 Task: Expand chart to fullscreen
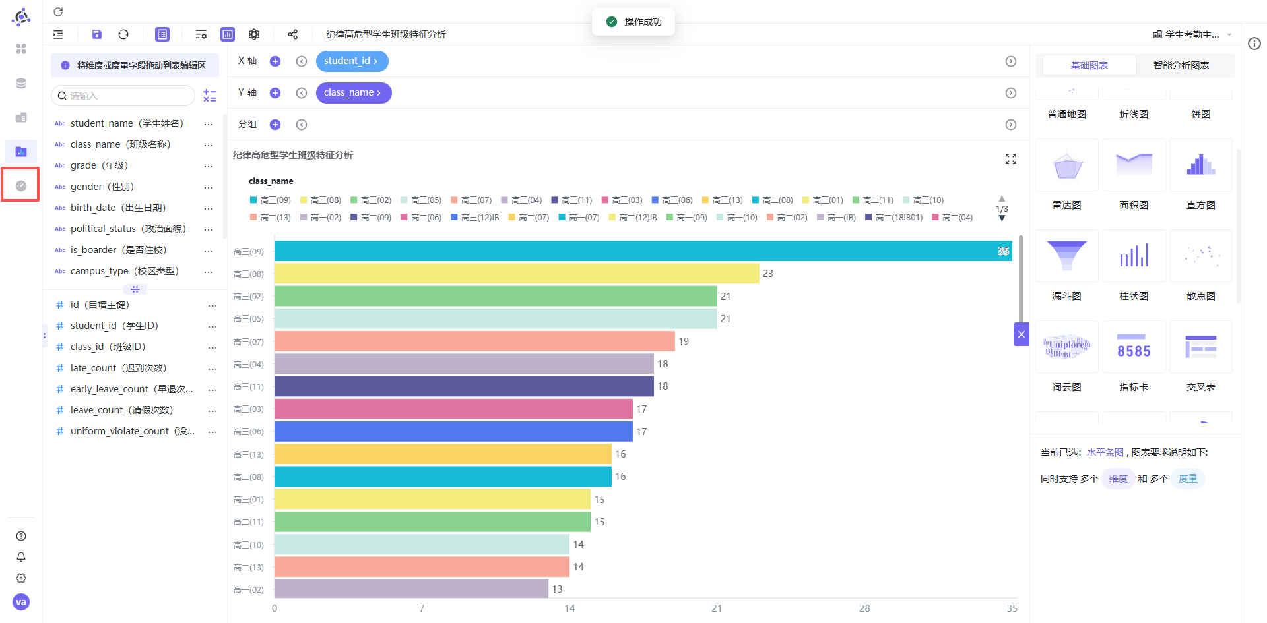point(1010,159)
